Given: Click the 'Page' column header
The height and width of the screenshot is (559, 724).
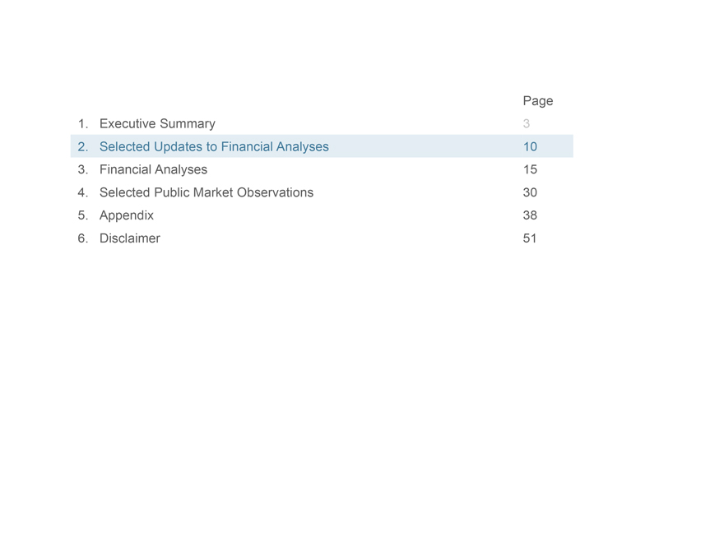Looking at the screenshot, I should pyautogui.click(x=538, y=101).
